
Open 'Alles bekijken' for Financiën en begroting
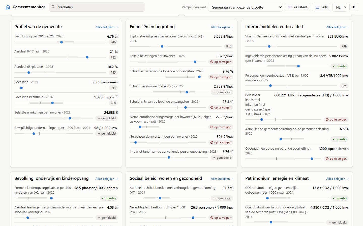[222, 27]
